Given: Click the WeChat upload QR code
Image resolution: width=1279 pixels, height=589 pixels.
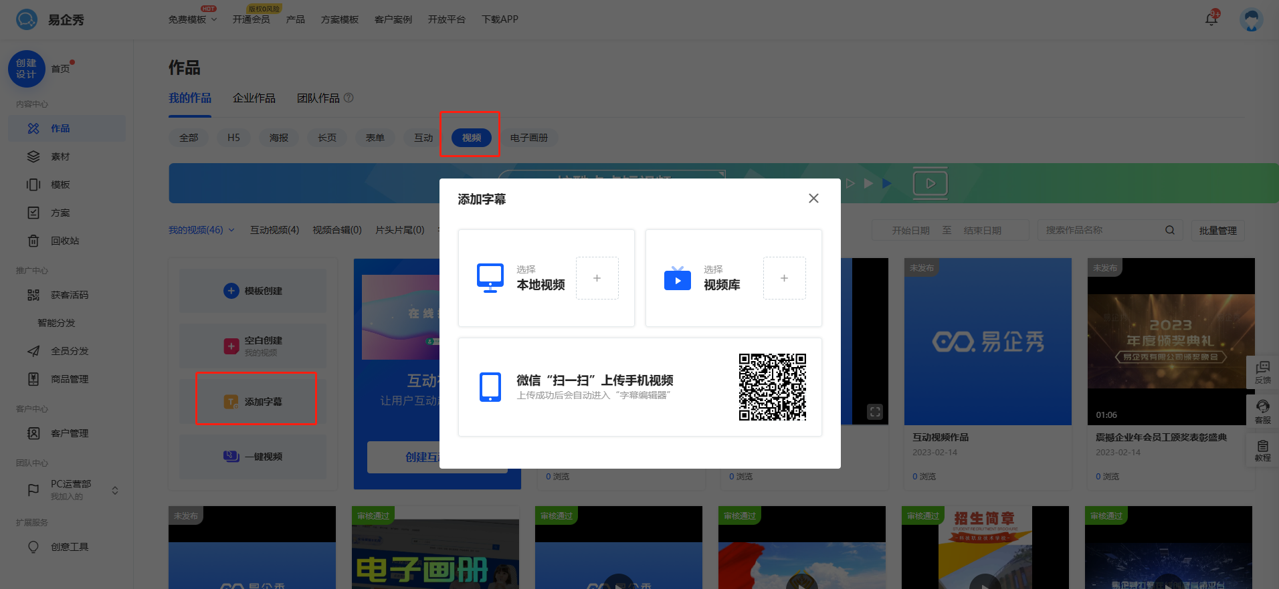Looking at the screenshot, I should pos(773,387).
